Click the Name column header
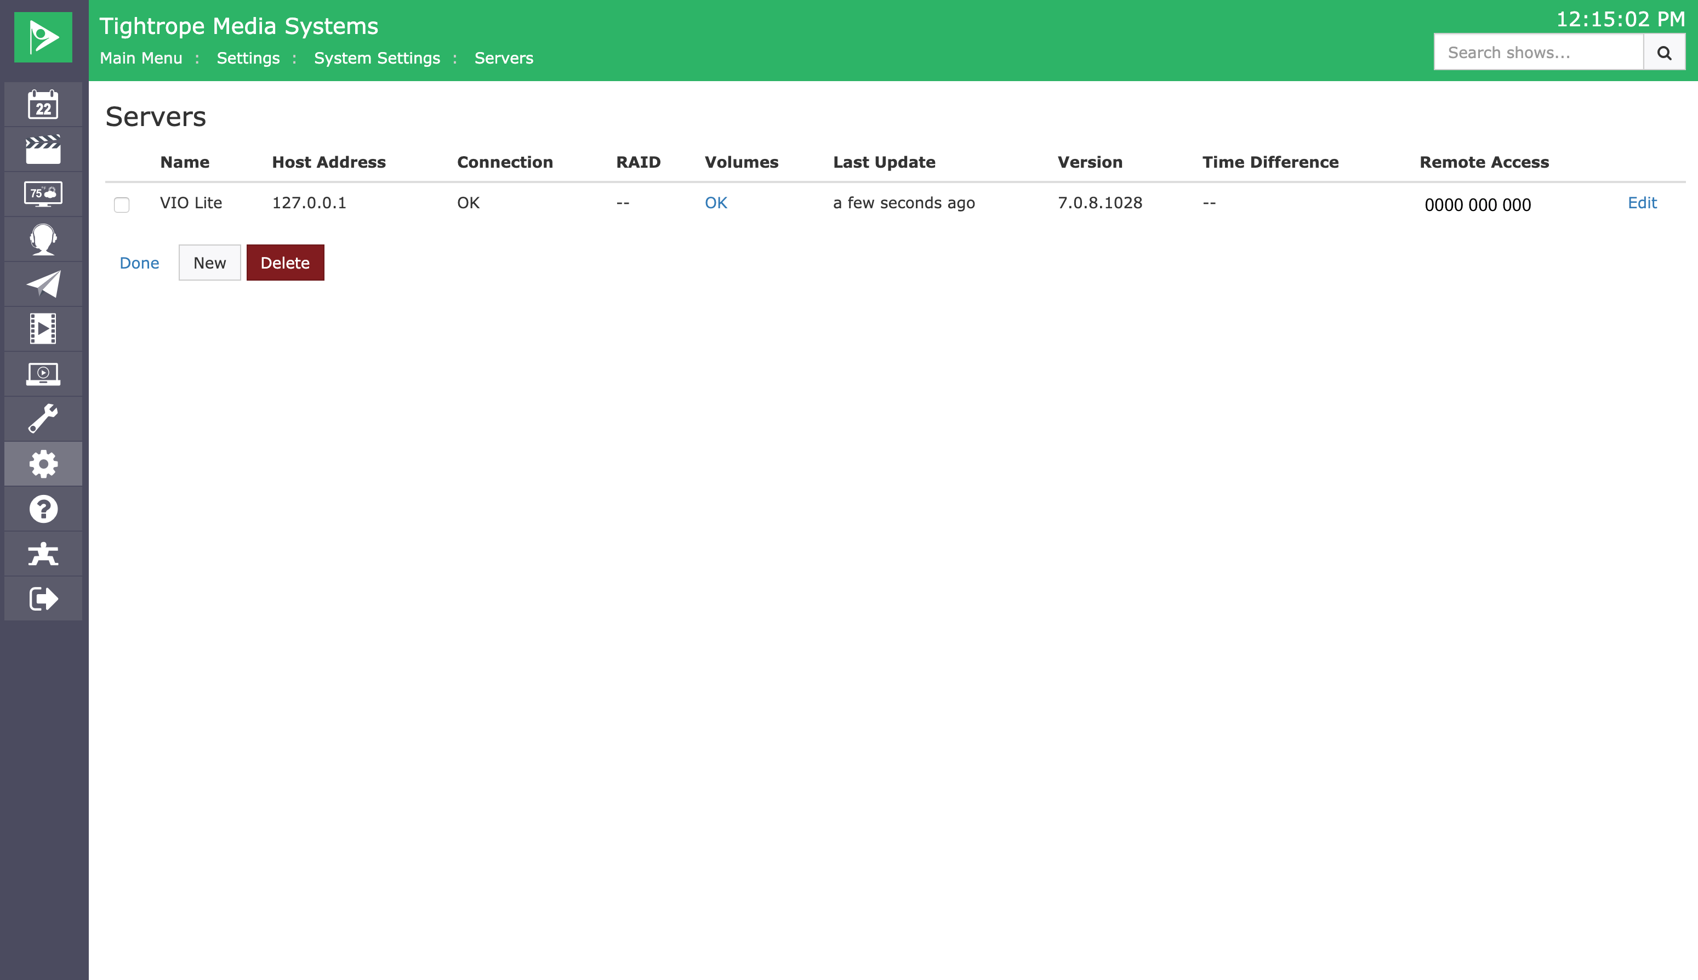Viewport: 1698px width, 980px height. (x=185, y=162)
